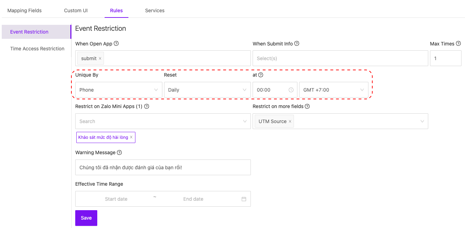
Task: Remove the 'submit' tag
Action: pos(100,58)
